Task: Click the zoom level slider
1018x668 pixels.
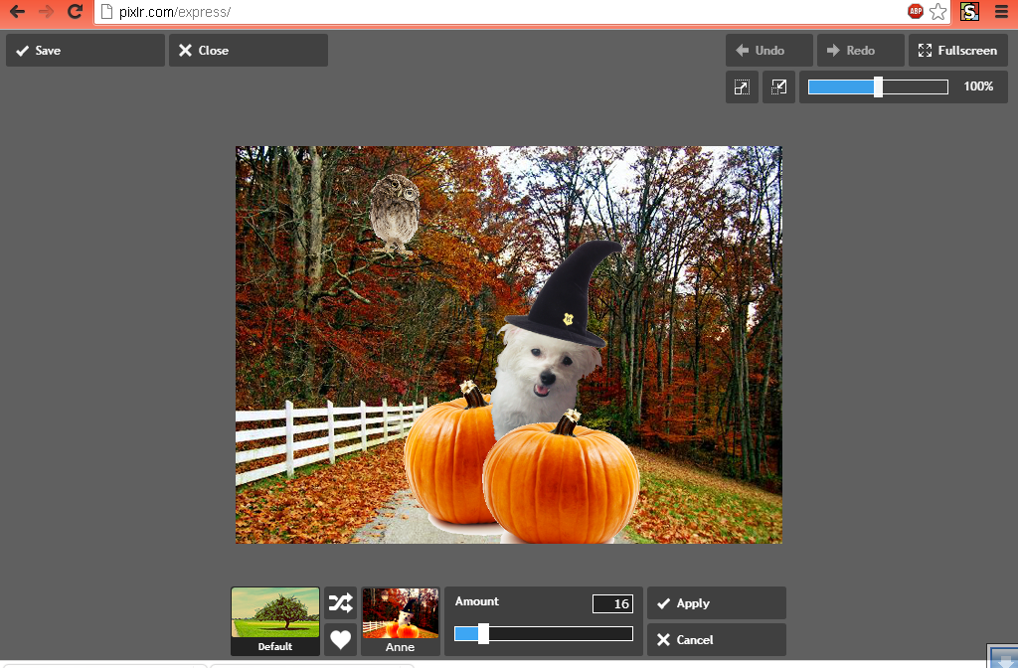Action: [878, 86]
